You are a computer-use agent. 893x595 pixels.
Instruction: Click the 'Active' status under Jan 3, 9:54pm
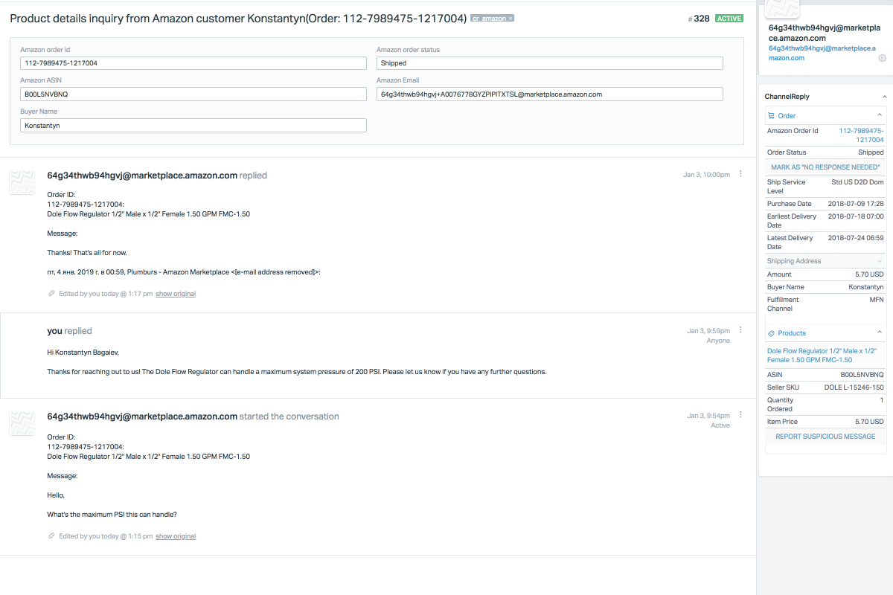[720, 425]
